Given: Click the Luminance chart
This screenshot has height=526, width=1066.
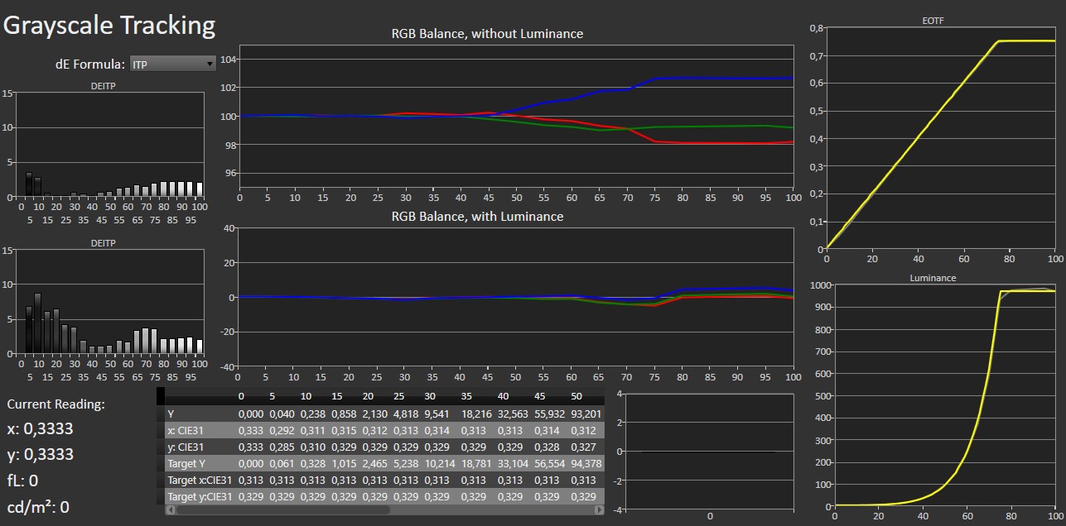Looking at the screenshot, I should click(943, 395).
